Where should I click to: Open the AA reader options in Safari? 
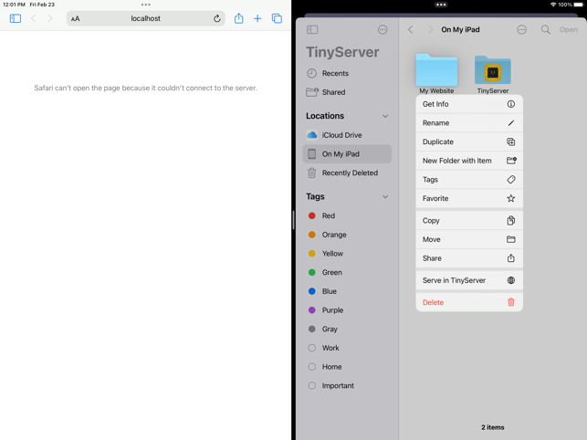coord(75,19)
